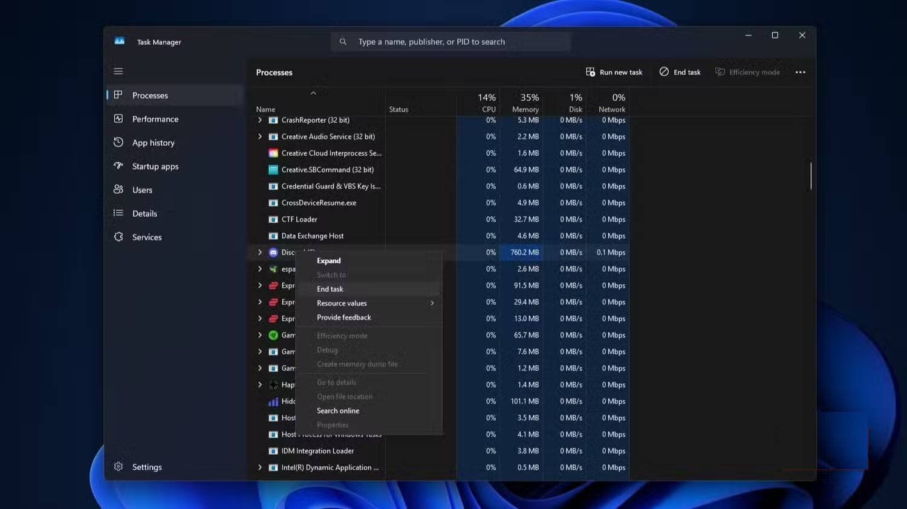The height and width of the screenshot is (509, 907).
Task: Click the Startup apps gauge icon
Action: 119,166
